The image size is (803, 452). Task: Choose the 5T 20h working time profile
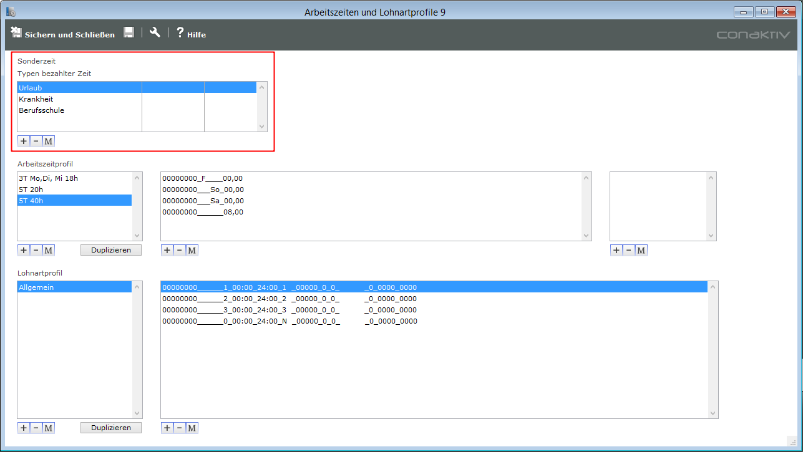point(31,190)
